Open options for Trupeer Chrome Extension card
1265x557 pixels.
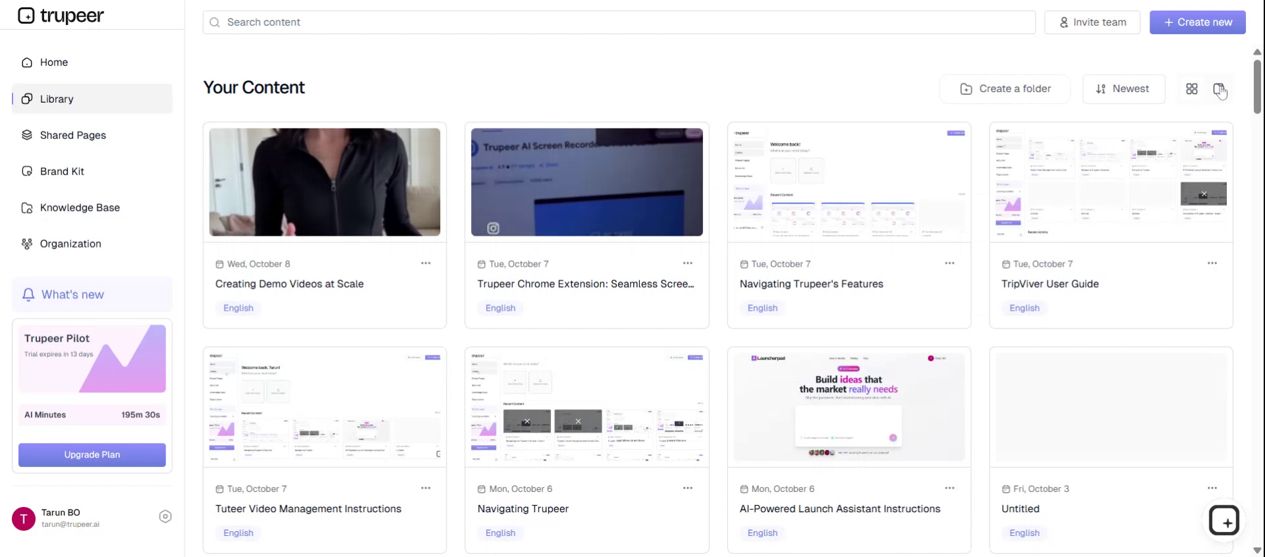(687, 263)
